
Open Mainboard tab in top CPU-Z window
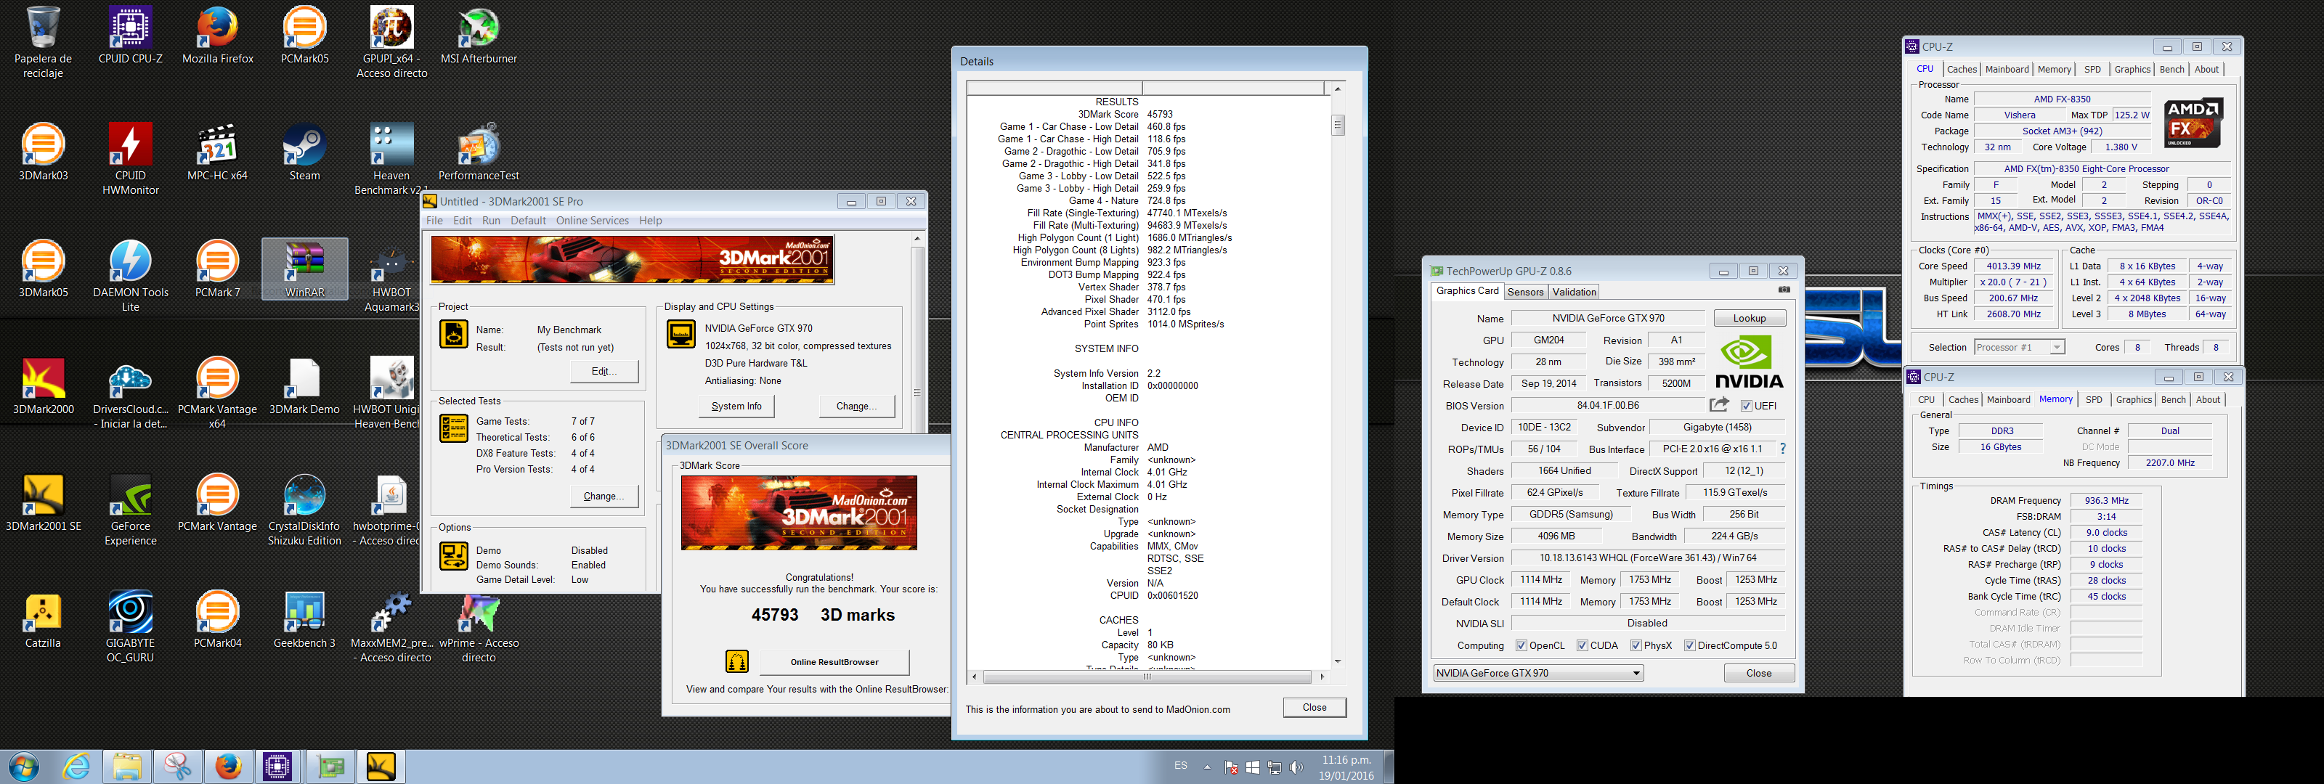[2007, 70]
